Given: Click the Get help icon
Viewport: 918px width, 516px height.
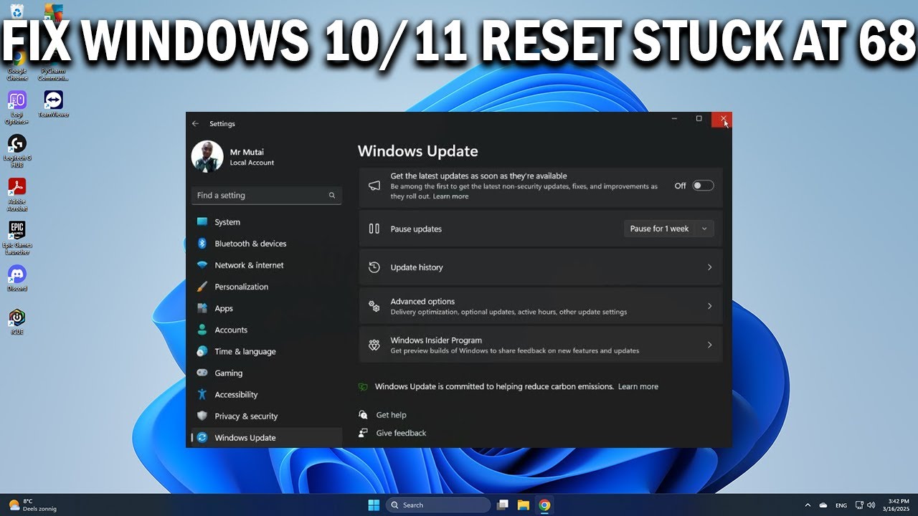Looking at the screenshot, I should (x=364, y=415).
